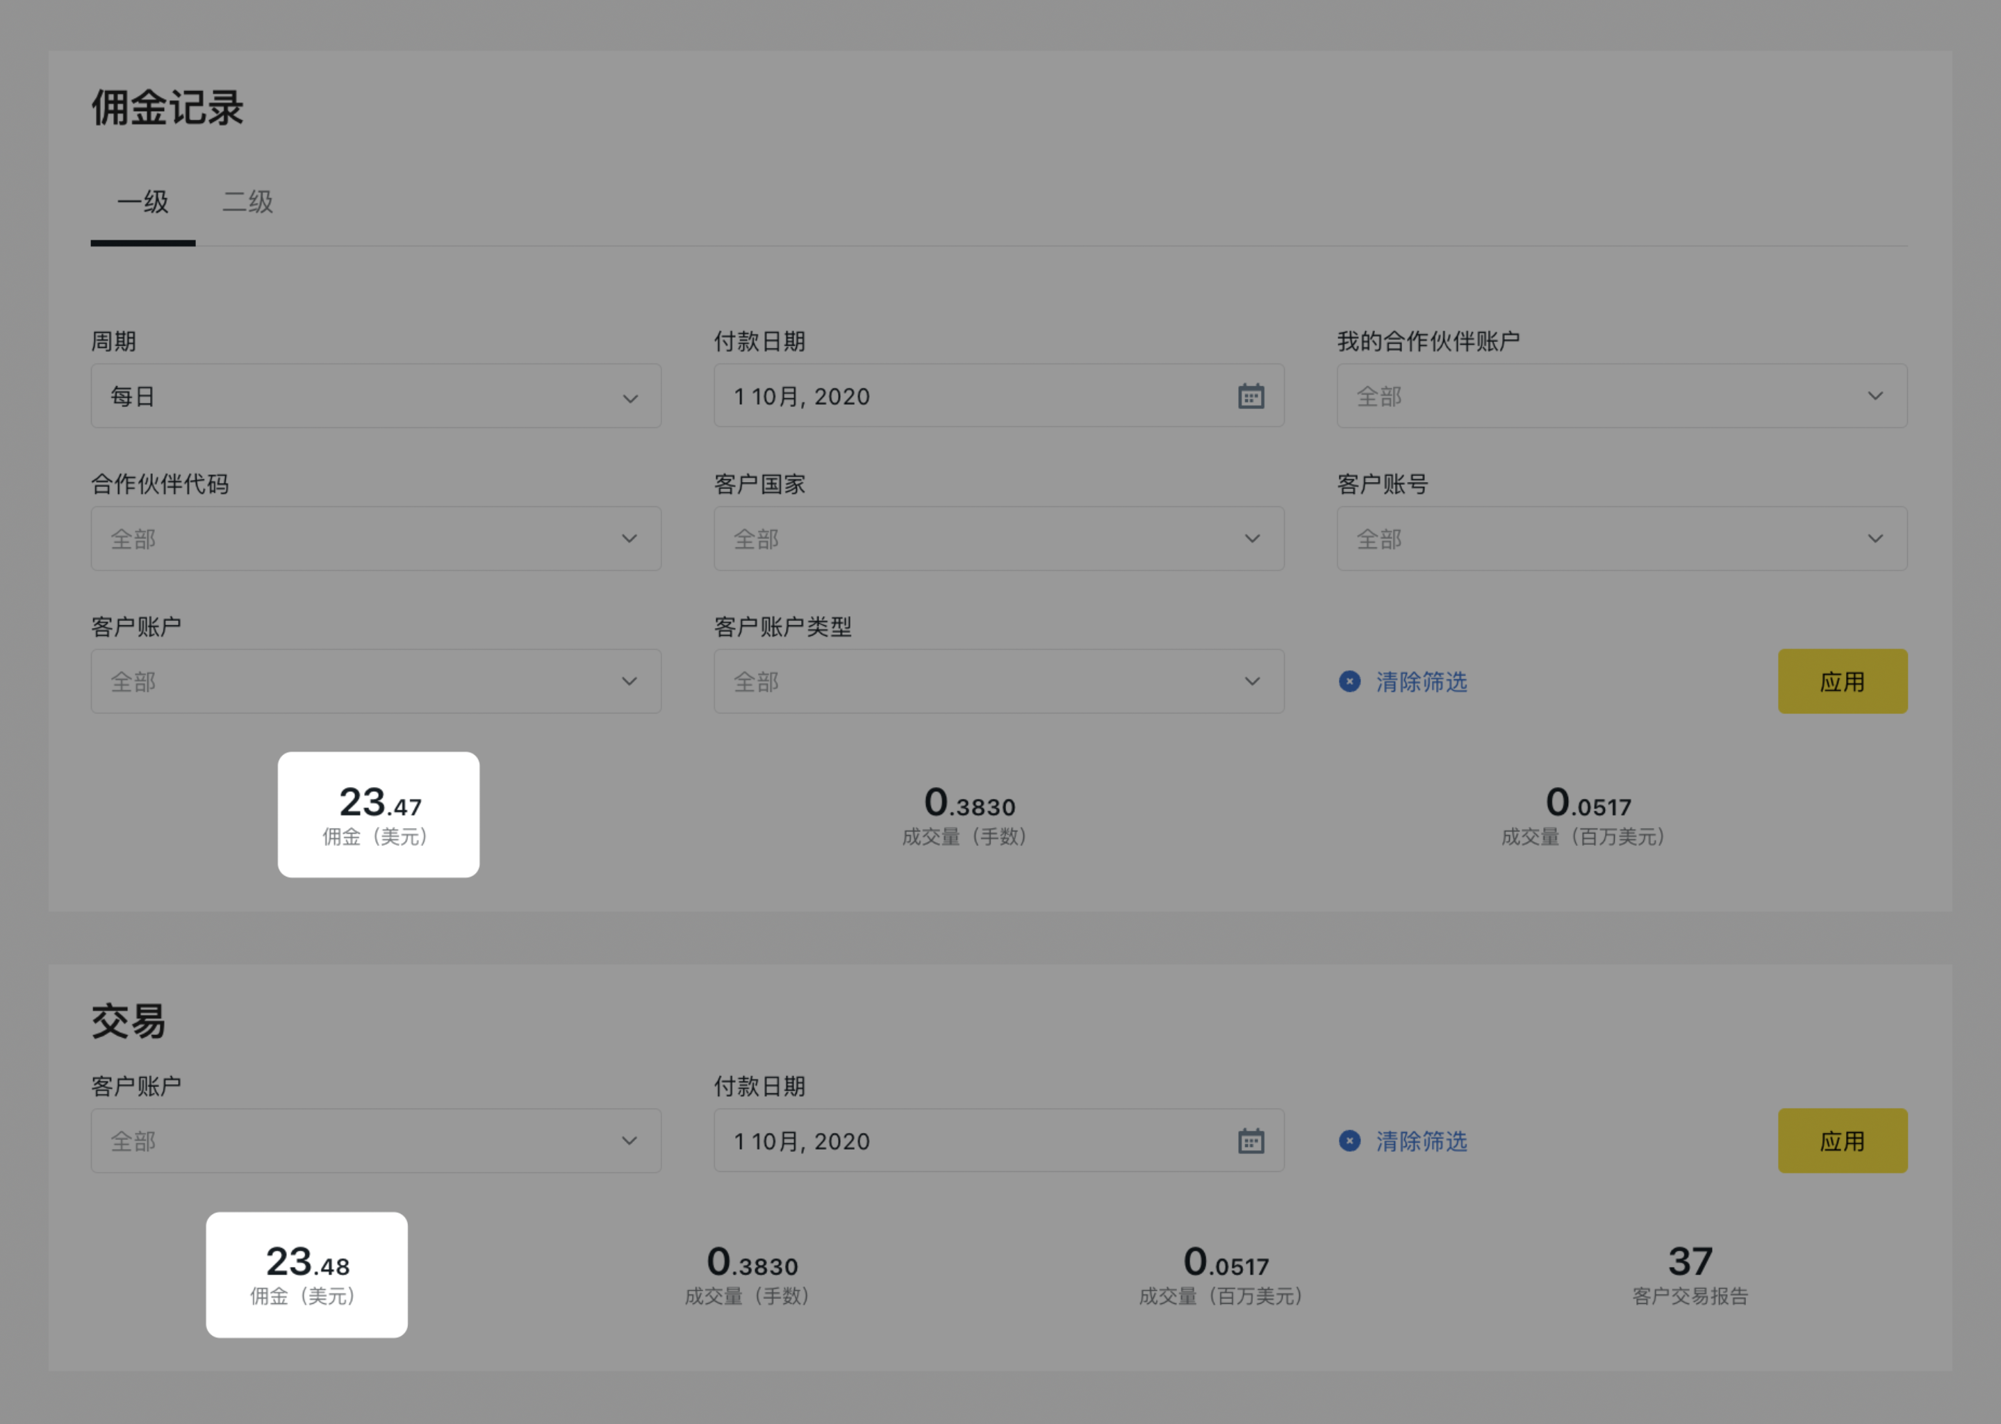
Task: Click 应用 button in 交易 section
Action: tap(1843, 1141)
